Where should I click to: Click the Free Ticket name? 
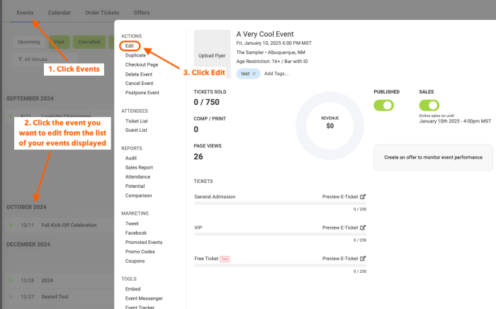pos(206,259)
